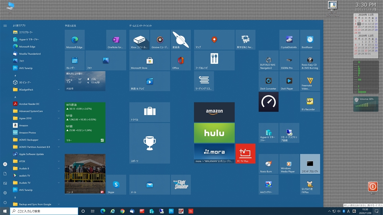Launch the DivX Converter tile
The height and width of the screenshot is (215, 383).
pos(269,81)
